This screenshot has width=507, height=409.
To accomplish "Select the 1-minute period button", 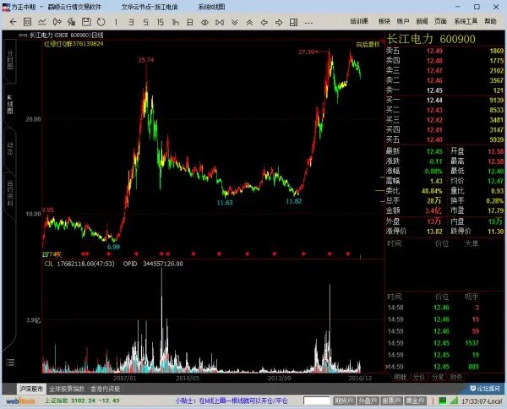I will (116, 22).
